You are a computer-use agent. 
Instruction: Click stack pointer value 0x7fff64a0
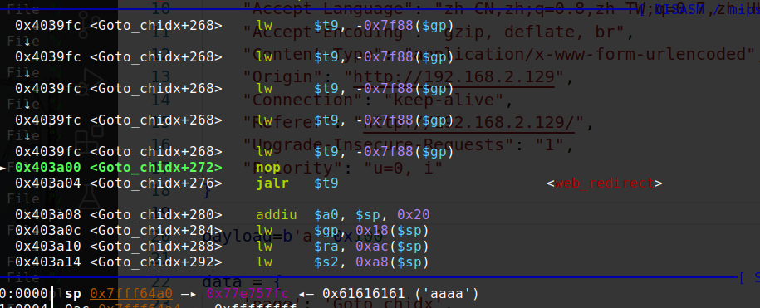(x=131, y=294)
